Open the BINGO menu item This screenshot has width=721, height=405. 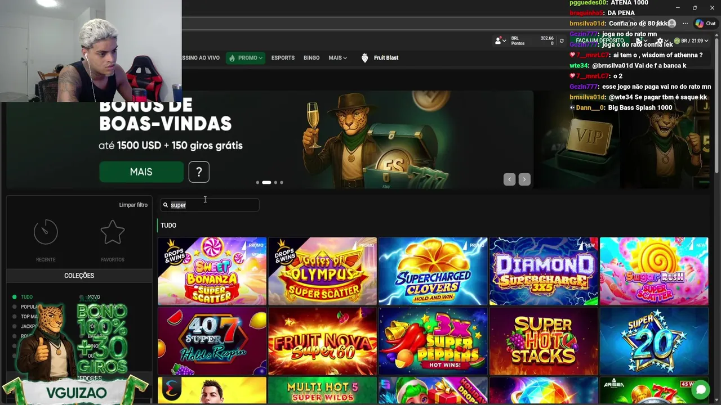(311, 58)
